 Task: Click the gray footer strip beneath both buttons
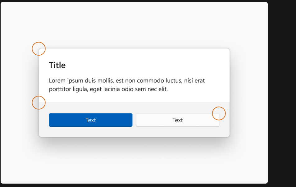click(134, 132)
